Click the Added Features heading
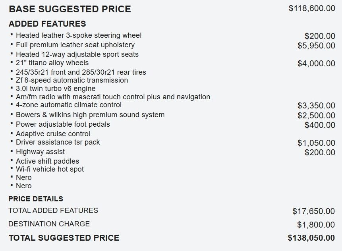The image size is (342, 251). pyautogui.click(x=47, y=24)
